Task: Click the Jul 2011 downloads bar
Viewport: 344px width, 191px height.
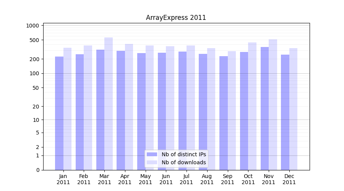Action: tap(191, 108)
